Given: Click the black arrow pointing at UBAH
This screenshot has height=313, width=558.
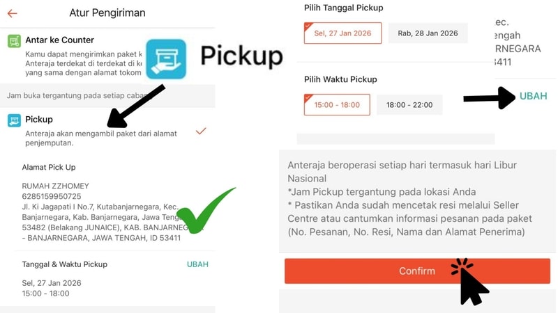Looking at the screenshot, I should pyautogui.click(x=490, y=98).
